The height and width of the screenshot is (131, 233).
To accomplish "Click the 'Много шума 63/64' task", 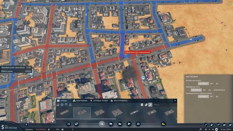I will click(x=16, y=71).
